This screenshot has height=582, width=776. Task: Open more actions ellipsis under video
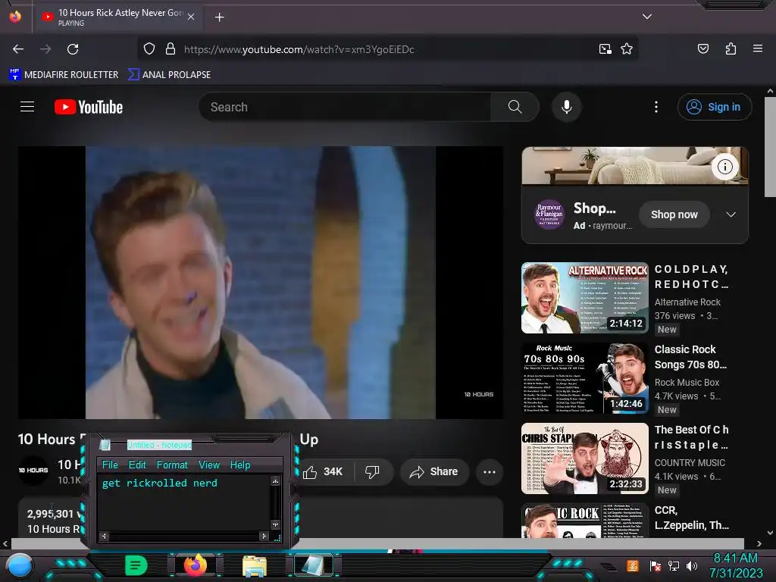[490, 471]
